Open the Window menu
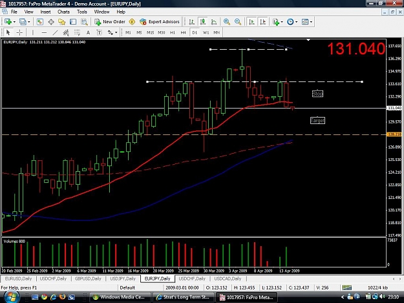This screenshot has height=303, width=404. pos(101,12)
